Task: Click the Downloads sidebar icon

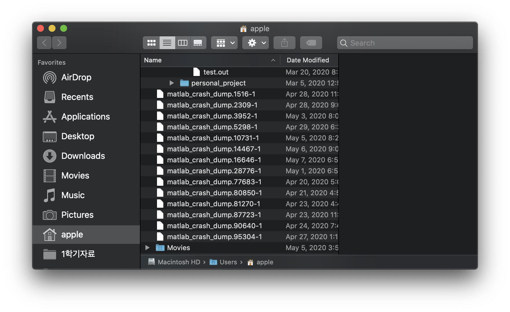Action: pos(50,156)
